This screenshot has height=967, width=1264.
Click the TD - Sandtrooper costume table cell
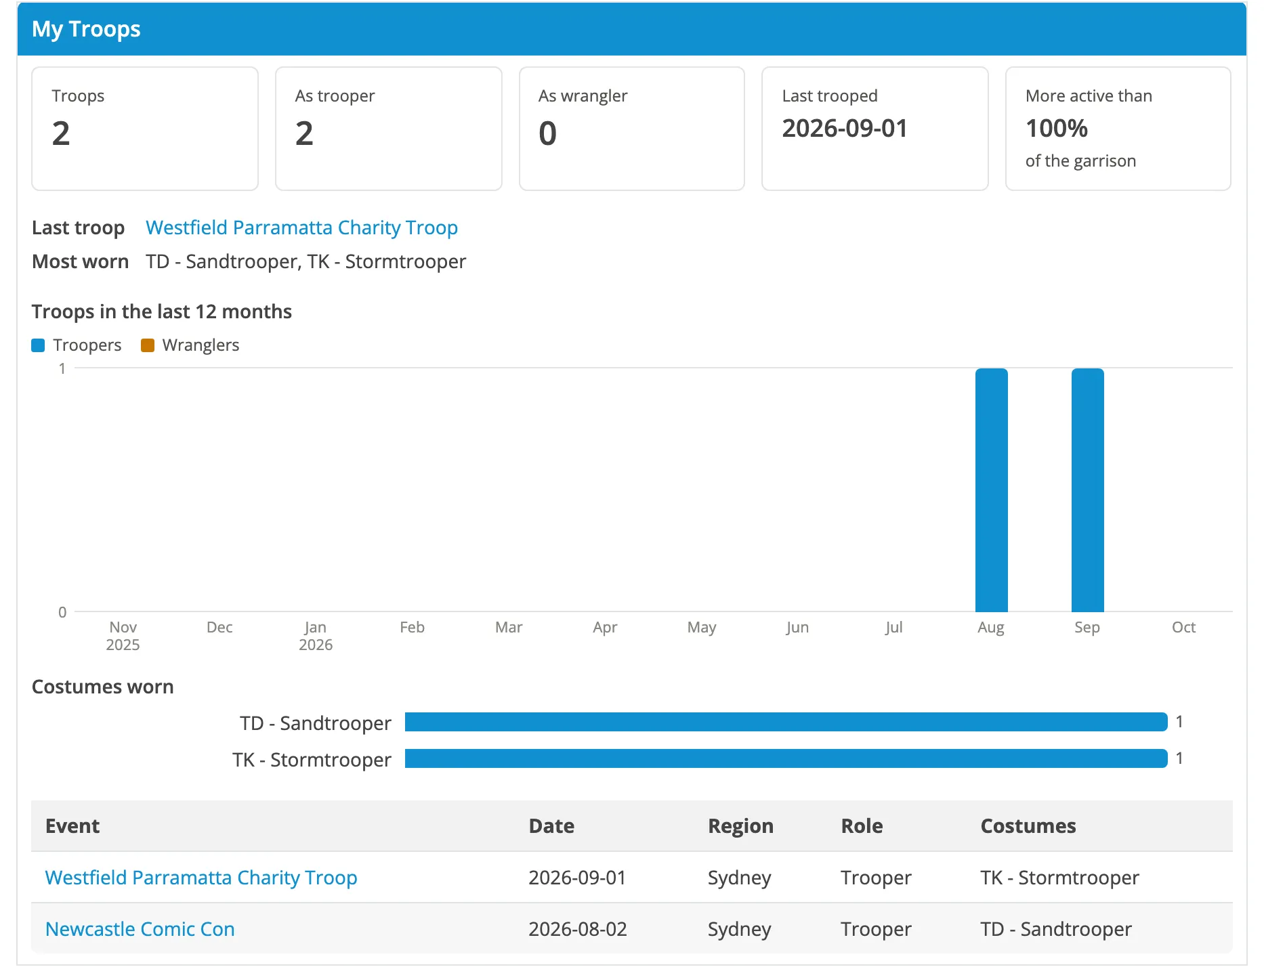1056,929
